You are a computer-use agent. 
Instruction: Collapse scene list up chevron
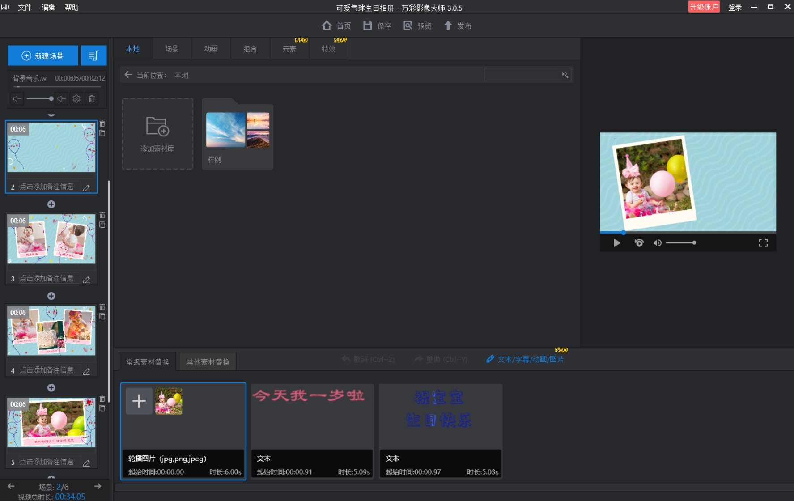coord(51,115)
